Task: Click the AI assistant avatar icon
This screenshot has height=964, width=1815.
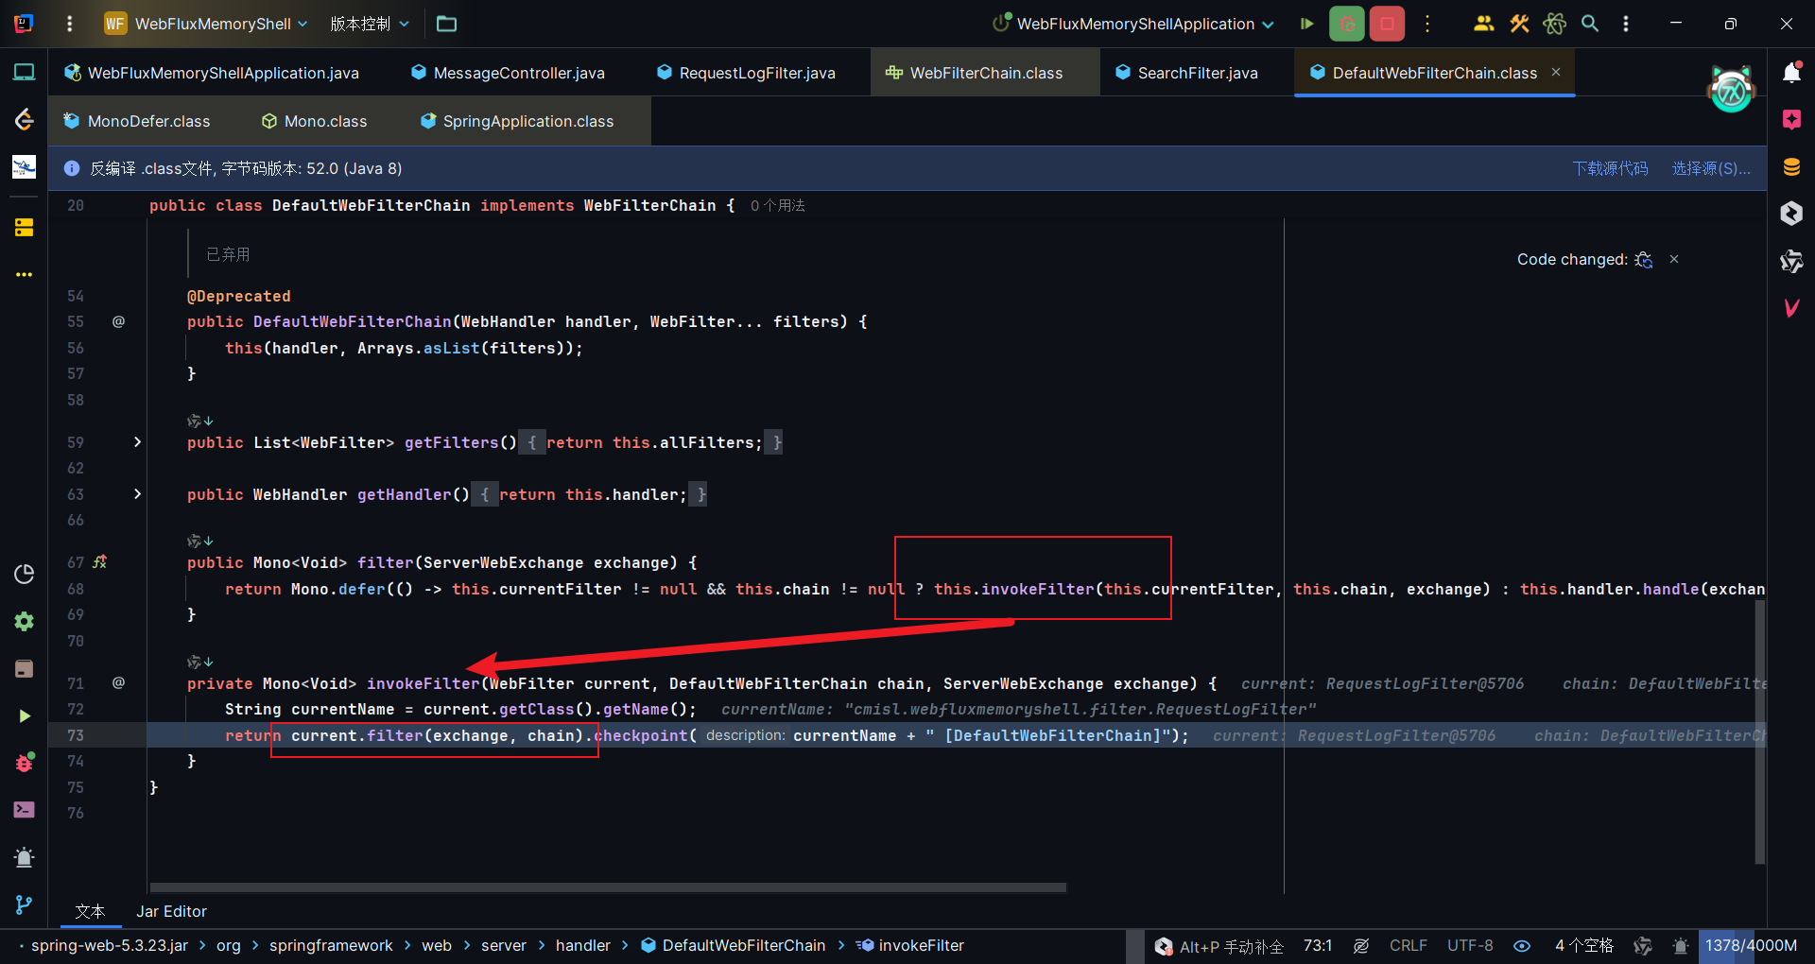Action: 1732,90
